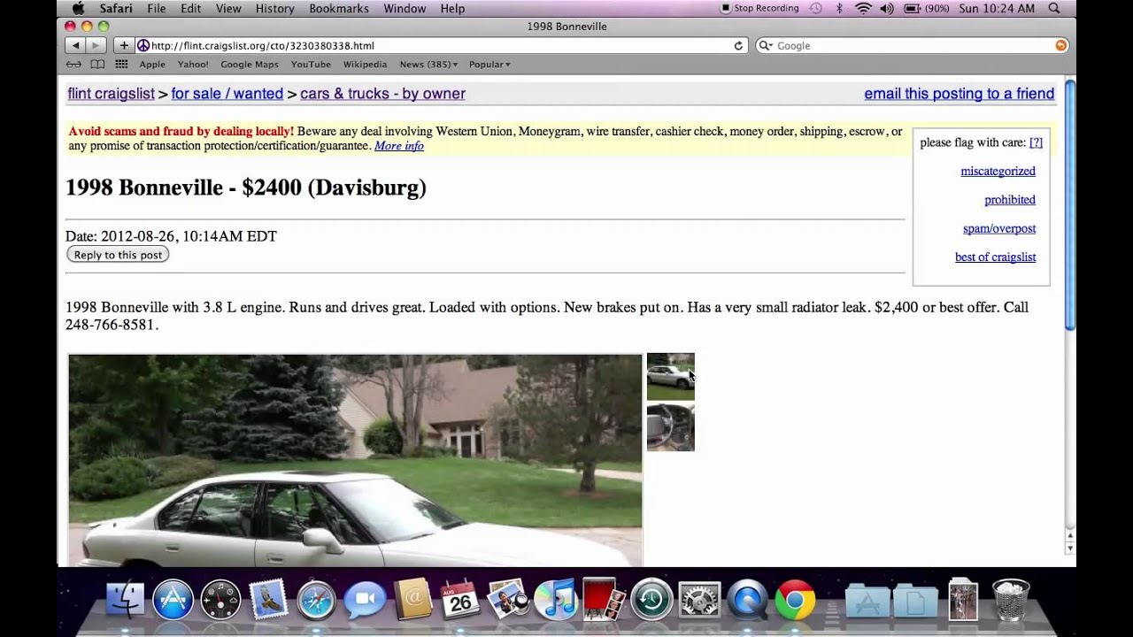
Task: Open the Trash in the Dock
Action: pyautogui.click(x=1010, y=601)
